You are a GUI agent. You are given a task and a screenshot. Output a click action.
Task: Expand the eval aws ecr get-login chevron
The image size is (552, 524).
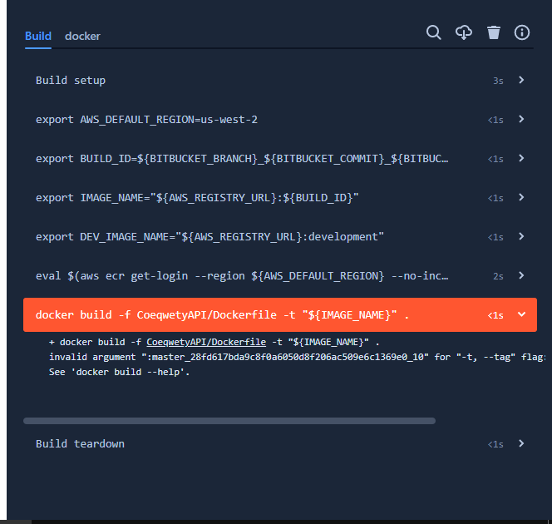click(x=521, y=275)
